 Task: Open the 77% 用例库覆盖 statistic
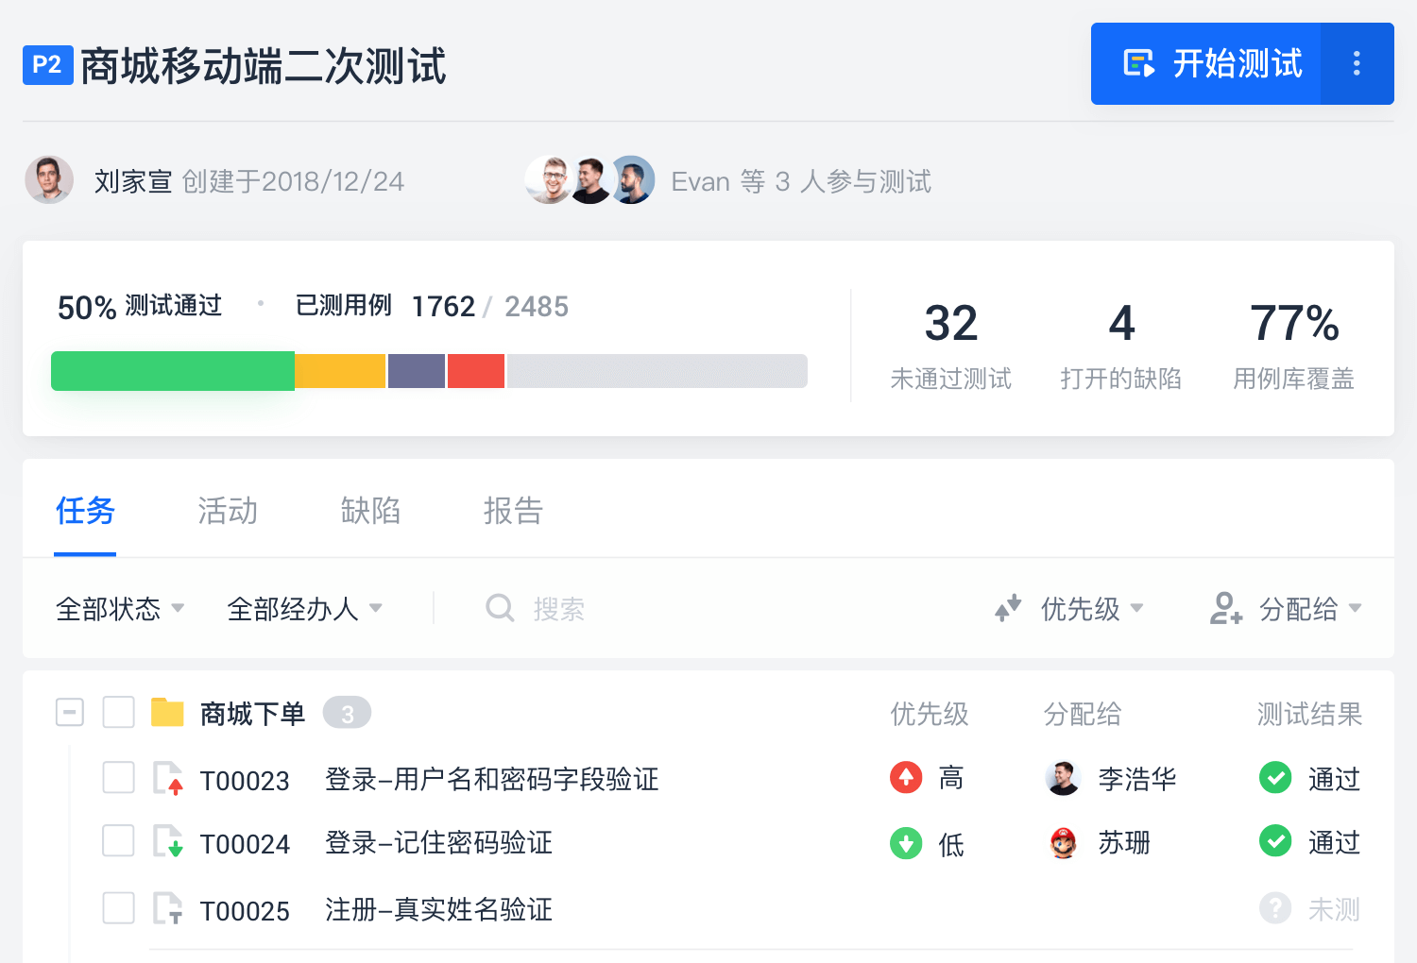pos(1294,346)
